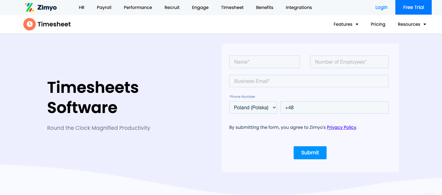Open Timesheet in the top navigation bar
The height and width of the screenshot is (195, 442).
(x=232, y=7)
